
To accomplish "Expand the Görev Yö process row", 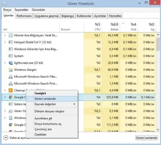I will coord(5,111).
